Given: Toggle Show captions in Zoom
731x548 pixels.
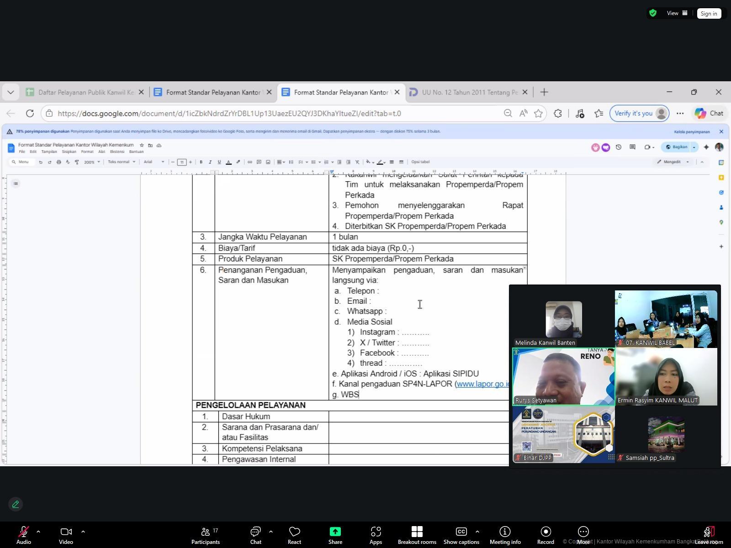Looking at the screenshot, I should click(x=461, y=532).
